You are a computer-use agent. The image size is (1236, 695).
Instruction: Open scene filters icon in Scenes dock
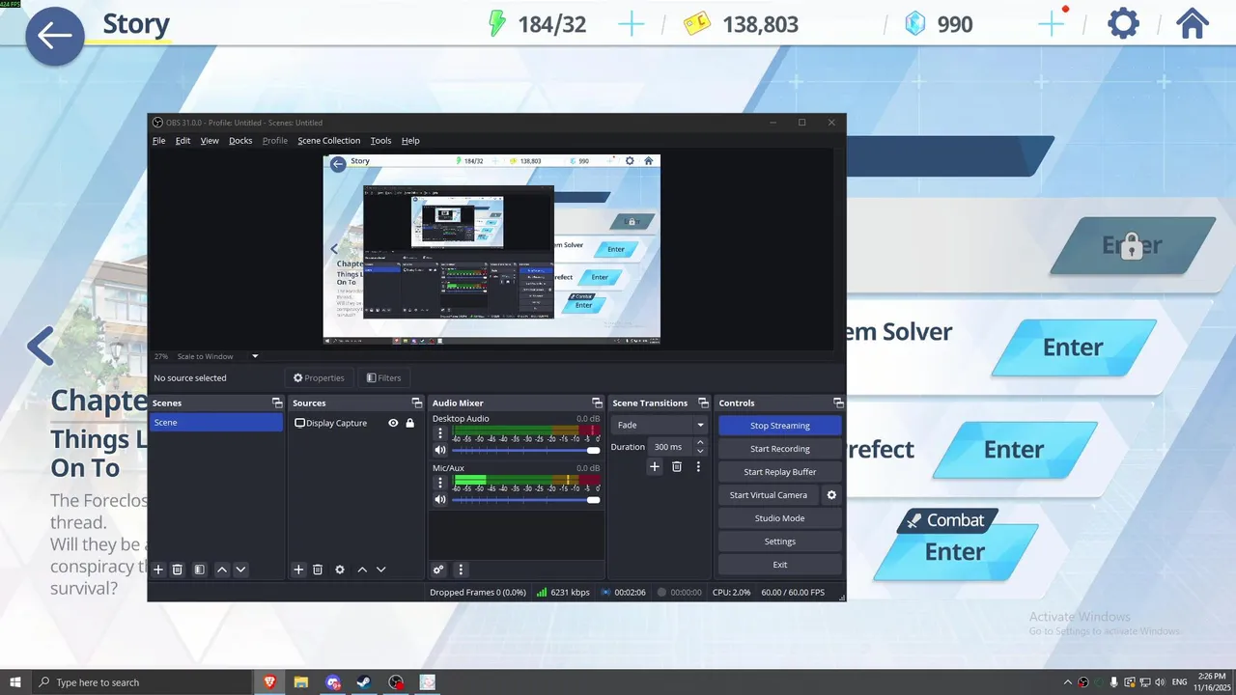click(x=199, y=570)
